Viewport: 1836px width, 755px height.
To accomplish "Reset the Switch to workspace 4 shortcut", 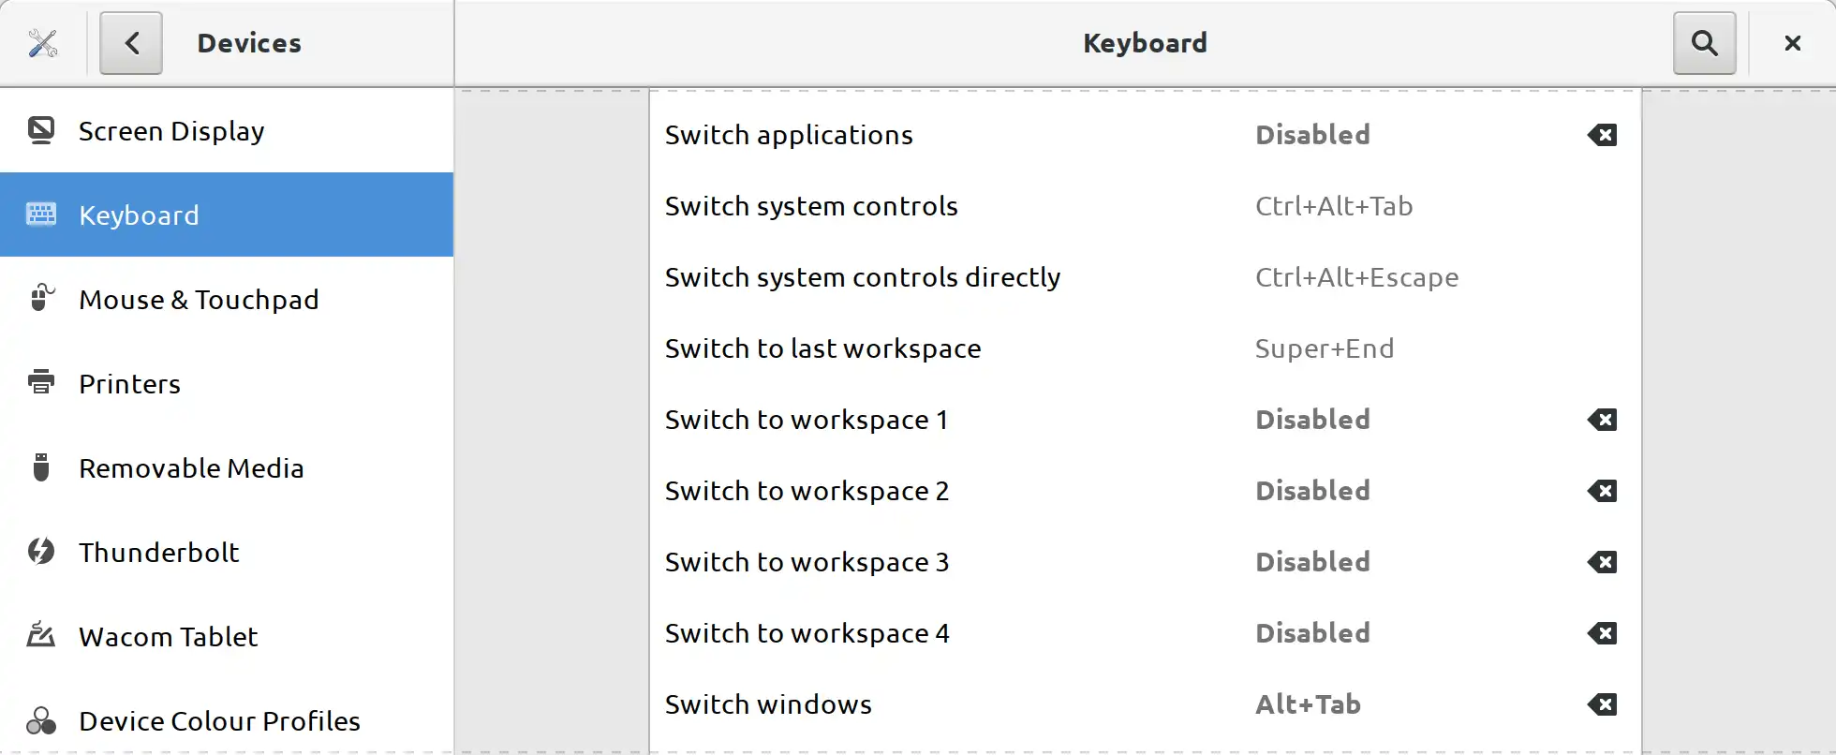I will (1602, 633).
